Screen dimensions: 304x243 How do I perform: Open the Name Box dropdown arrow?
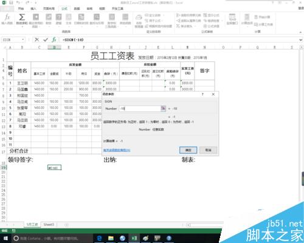pos(23,39)
